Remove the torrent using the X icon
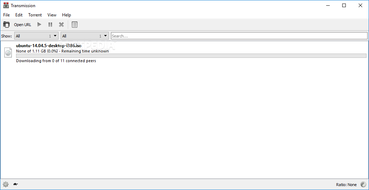The width and height of the screenshot is (369, 190). pyautogui.click(x=61, y=25)
